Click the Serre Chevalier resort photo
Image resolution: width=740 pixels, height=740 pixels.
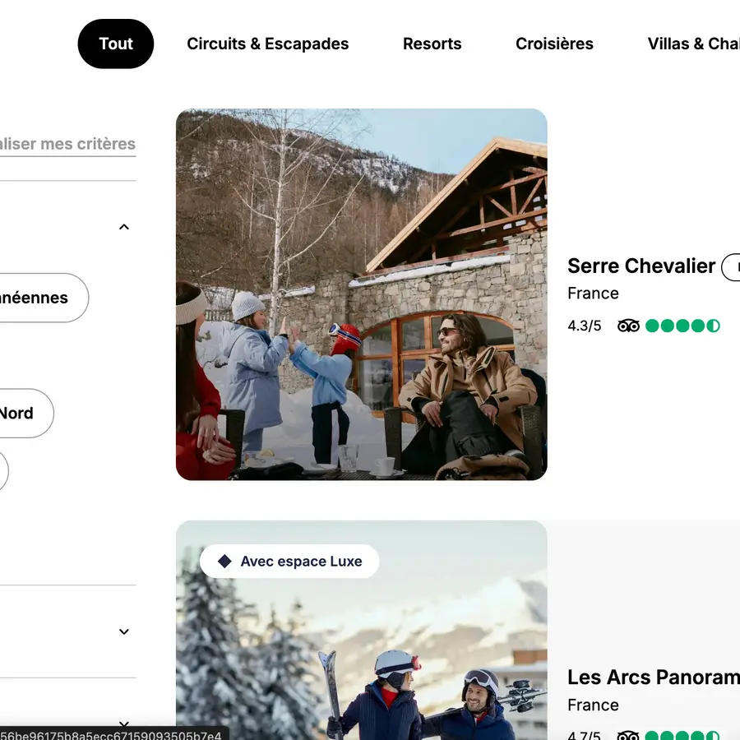tap(362, 294)
